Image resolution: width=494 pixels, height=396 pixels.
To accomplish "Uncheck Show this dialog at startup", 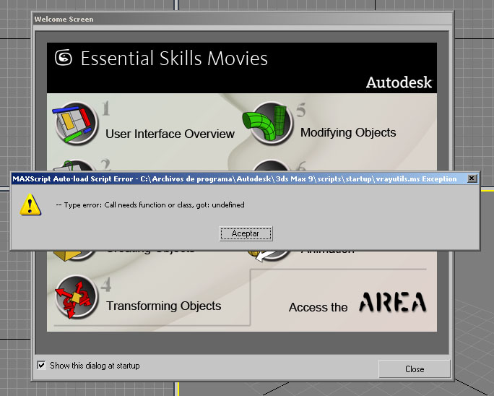I will (41, 365).
